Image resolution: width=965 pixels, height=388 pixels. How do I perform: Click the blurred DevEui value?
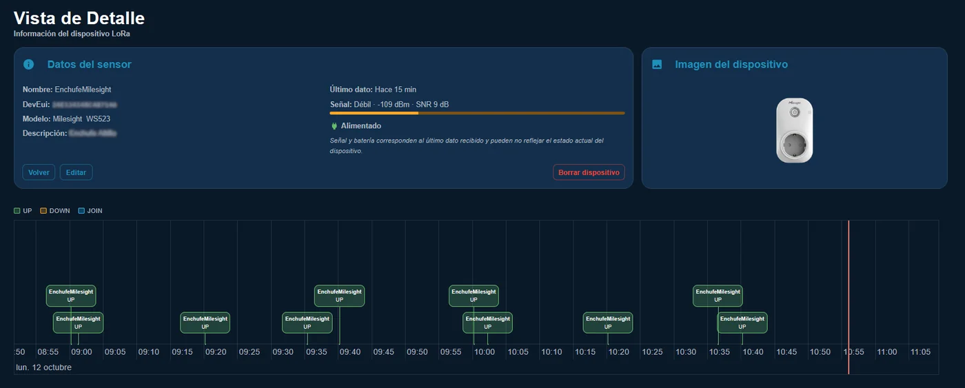(84, 104)
